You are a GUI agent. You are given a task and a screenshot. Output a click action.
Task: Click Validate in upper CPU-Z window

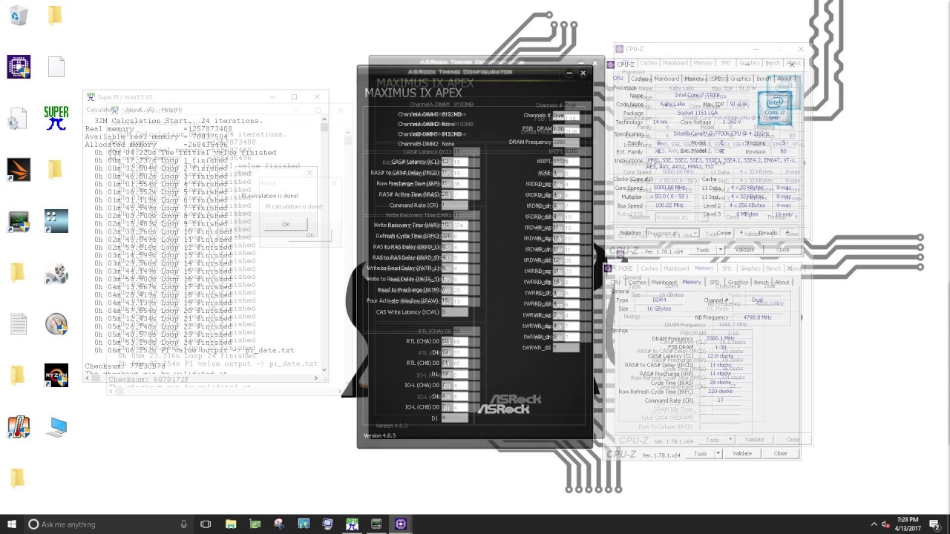744,250
